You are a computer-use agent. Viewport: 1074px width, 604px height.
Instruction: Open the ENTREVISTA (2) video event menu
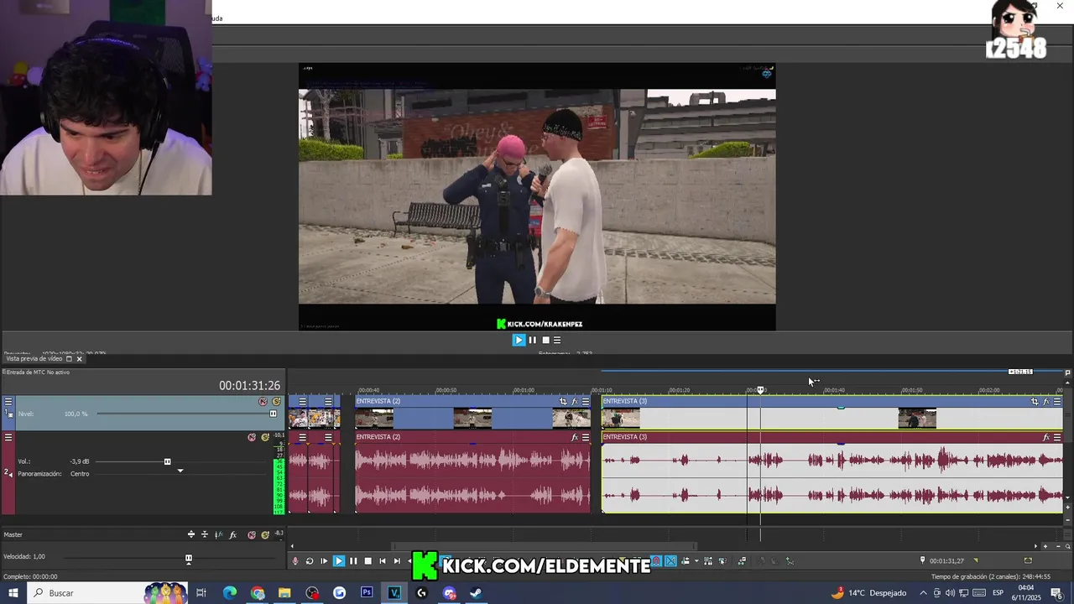pos(586,402)
